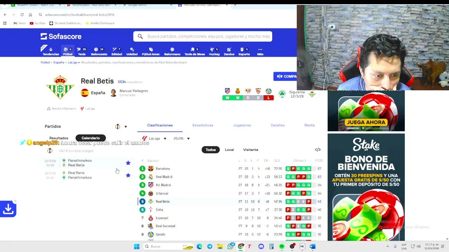Open the Celta row in standings
The height and width of the screenshot is (252, 449).
(231, 210)
